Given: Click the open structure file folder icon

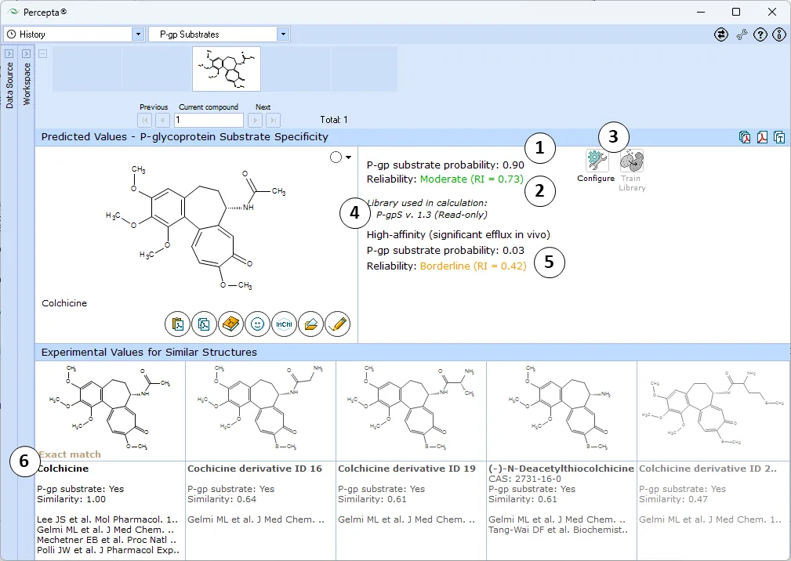Looking at the screenshot, I should click(310, 324).
